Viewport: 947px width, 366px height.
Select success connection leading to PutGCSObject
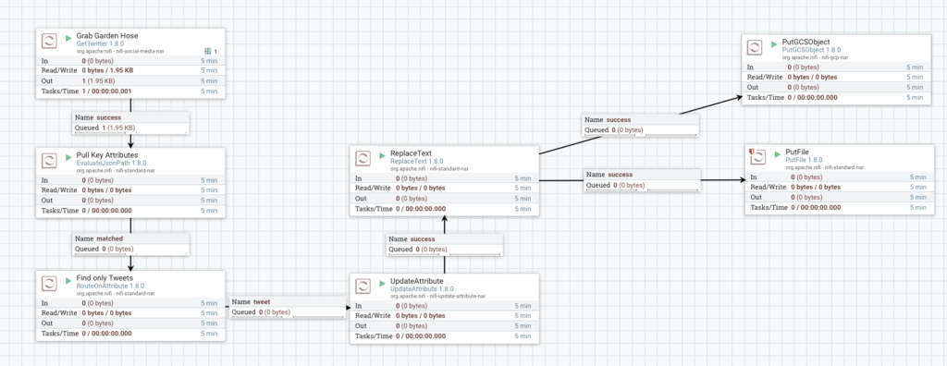click(x=641, y=125)
